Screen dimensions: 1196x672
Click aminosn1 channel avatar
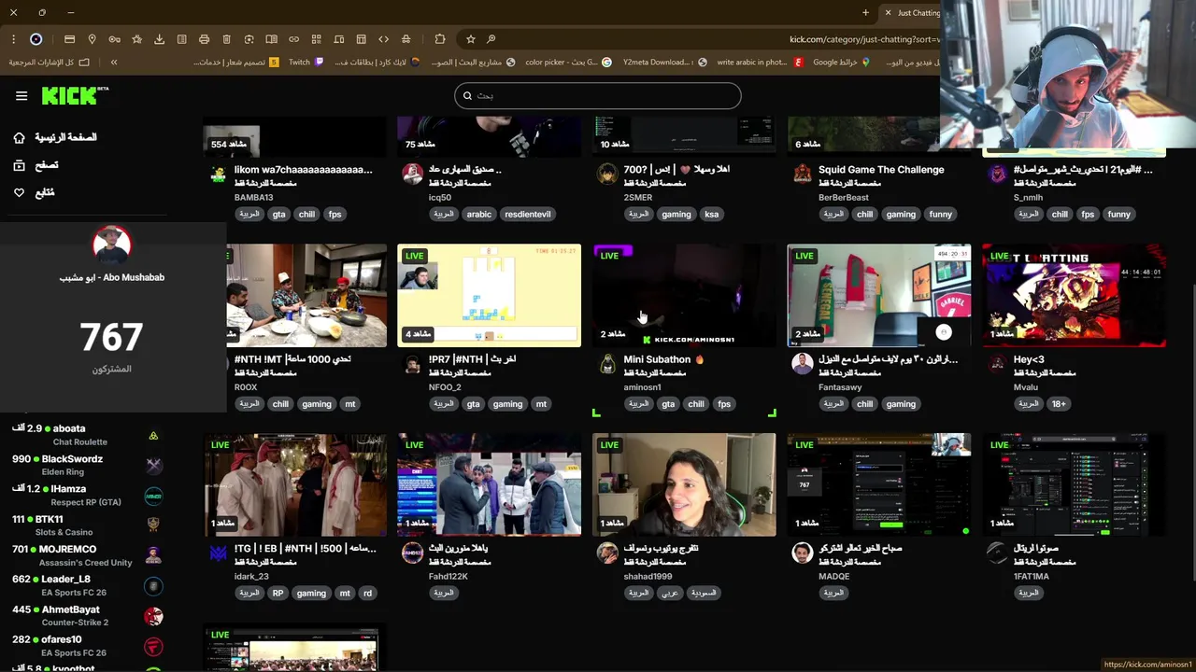point(607,365)
